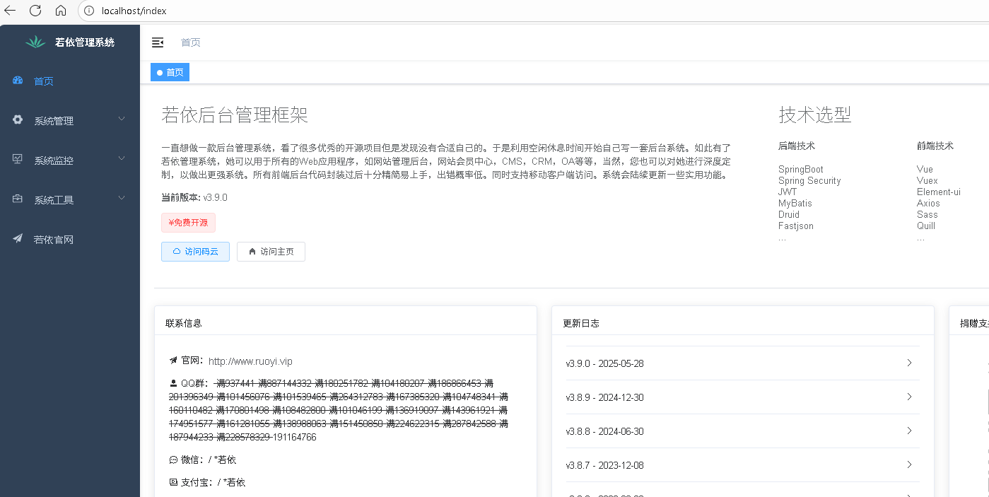
Task: Collapse sidebar with hamburger icon
Action: [x=158, y=42]
